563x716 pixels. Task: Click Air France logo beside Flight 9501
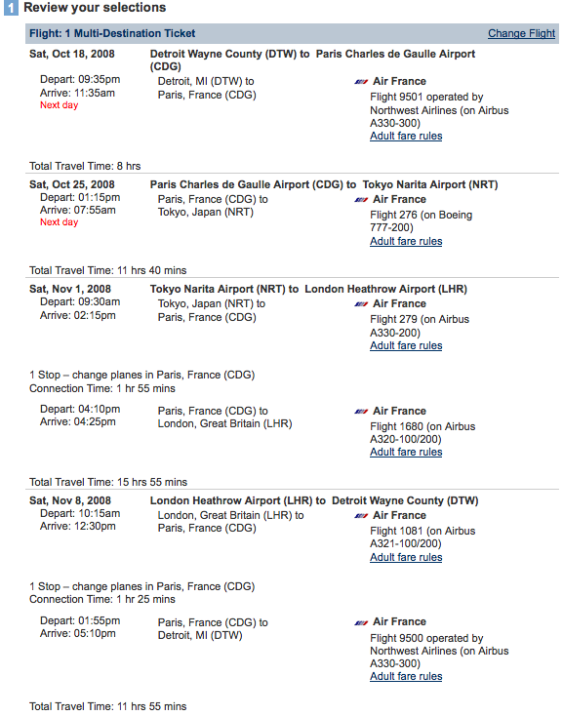(361, 82)
